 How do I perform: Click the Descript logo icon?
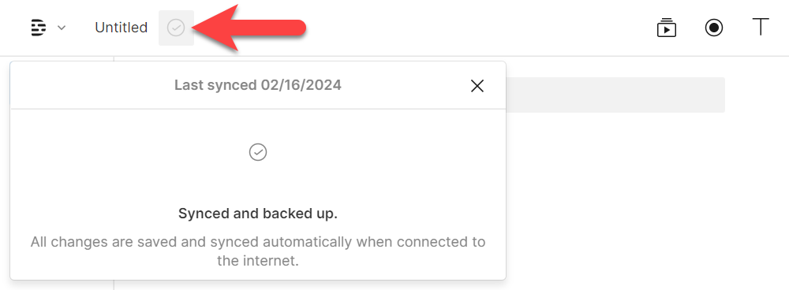tap(38, 28)
